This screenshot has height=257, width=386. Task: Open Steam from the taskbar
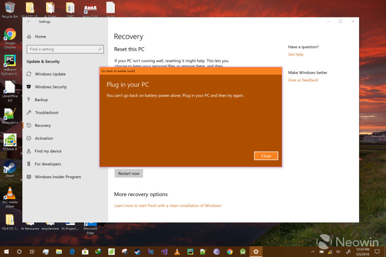pyautogui.click(x=138, y=251)
